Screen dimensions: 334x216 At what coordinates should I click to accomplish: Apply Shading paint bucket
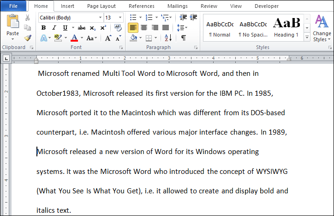click(x=134, y=38)
